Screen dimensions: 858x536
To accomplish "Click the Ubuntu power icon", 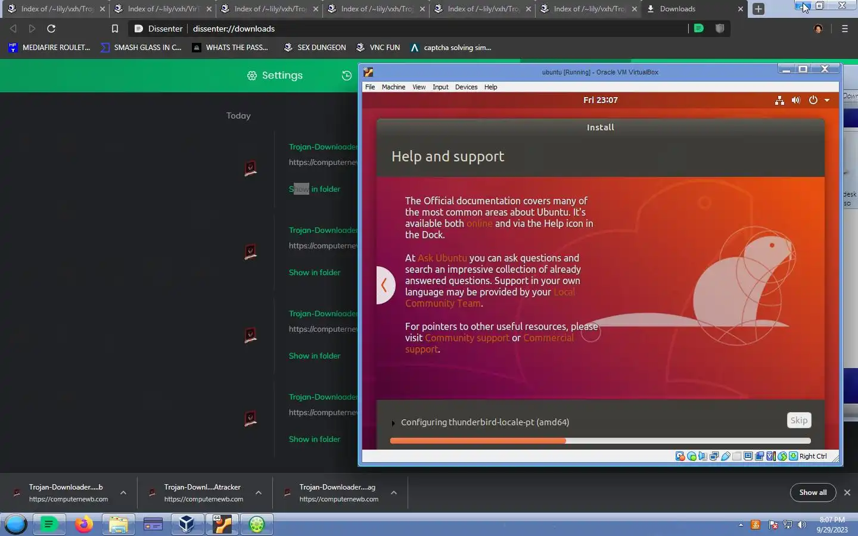I will [813, 100].
